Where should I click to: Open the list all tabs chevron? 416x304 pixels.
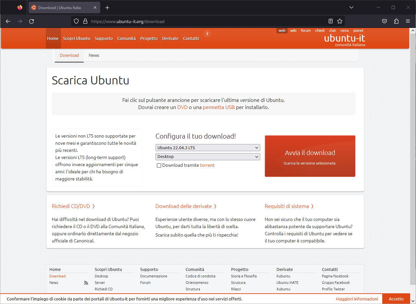351,7
